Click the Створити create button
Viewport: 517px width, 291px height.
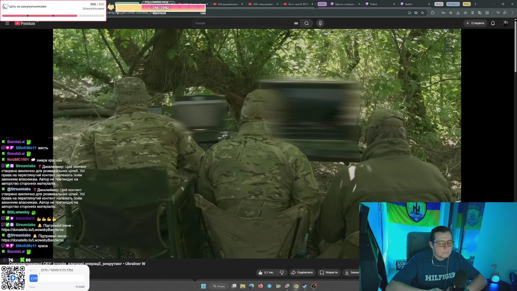pos(475,23)
